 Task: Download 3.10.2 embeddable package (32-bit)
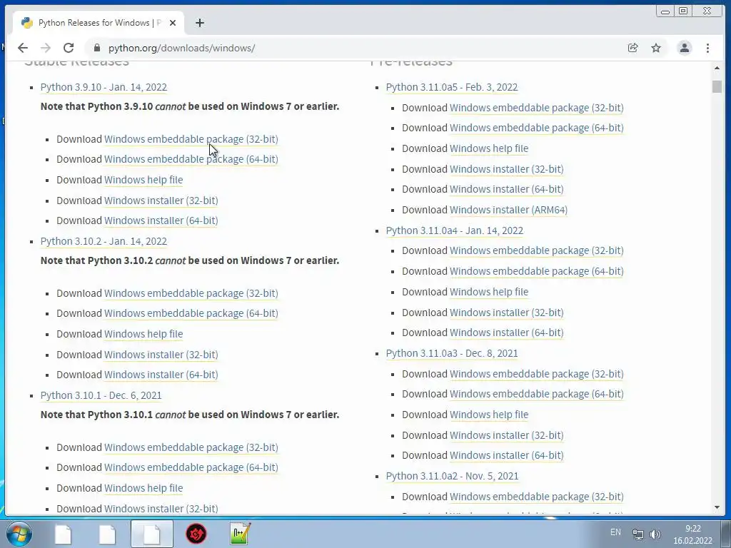(x=191, y=293)
